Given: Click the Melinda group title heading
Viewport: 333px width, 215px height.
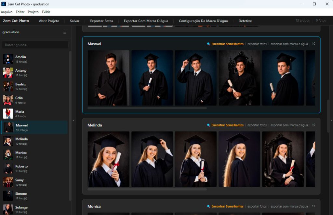Looking at the screenshot, I should pos(95,125).
